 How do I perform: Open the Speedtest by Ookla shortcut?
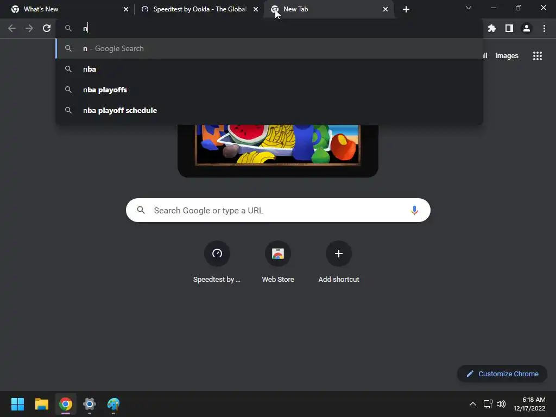point(217,262)
